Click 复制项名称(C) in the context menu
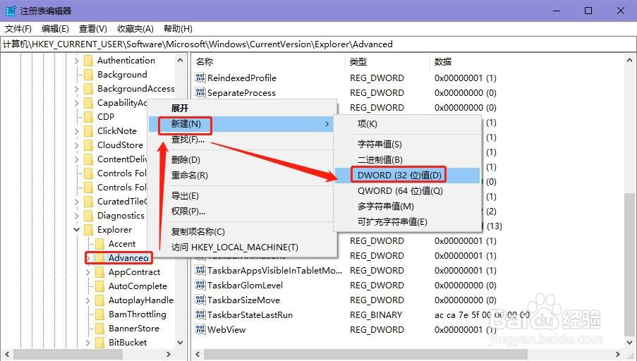637x361 pixels. (x=241, y=231)
